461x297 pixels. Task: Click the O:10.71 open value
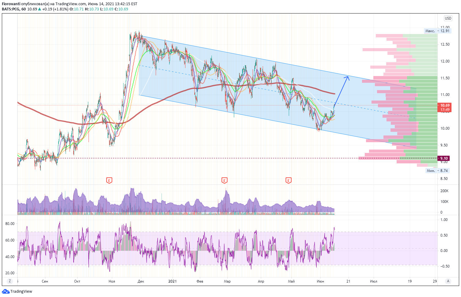(x=77, y=9)
